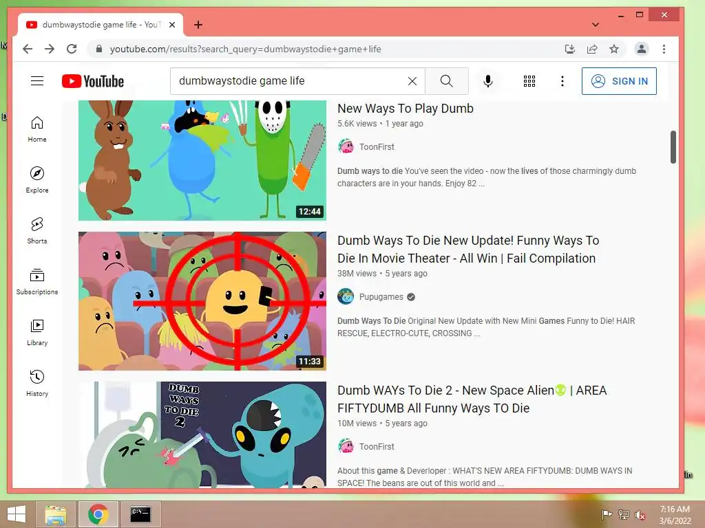This screenshot has height=528, width=705.
Task: Open Library in sidebar
Action: pyautogui.click(x=37, y=332)
